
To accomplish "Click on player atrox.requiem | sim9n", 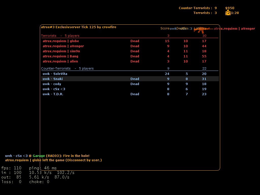I will pos(61,51).
